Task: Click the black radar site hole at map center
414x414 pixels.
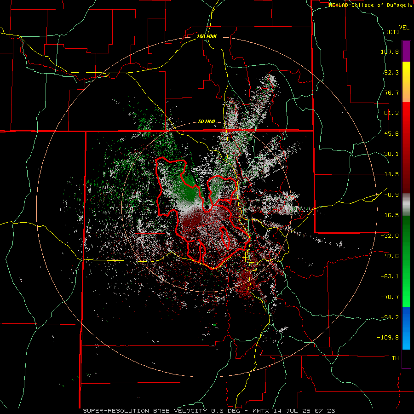Action: click(207, 207)
